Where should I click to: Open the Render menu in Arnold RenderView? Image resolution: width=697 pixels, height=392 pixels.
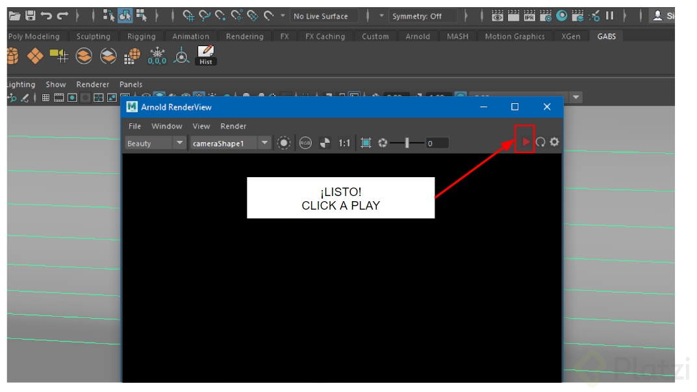[x=233, y=126]
